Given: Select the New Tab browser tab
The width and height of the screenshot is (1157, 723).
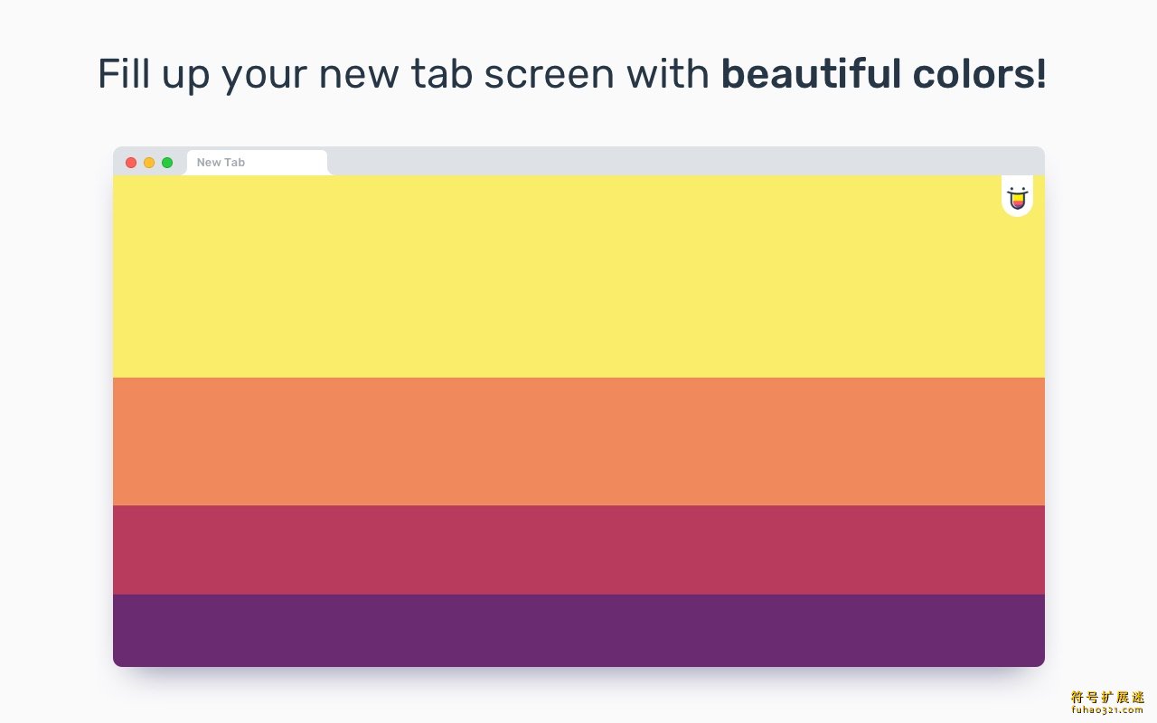Looking at the screenshot, I should [257, 163].
